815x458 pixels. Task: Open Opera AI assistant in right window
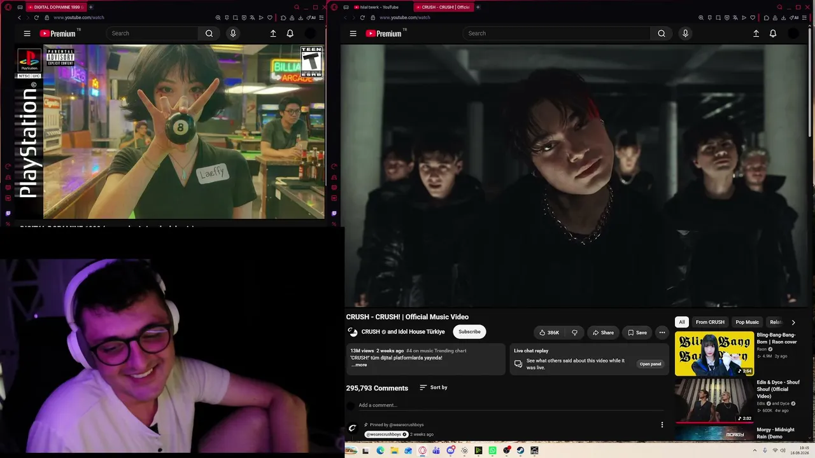793,17
